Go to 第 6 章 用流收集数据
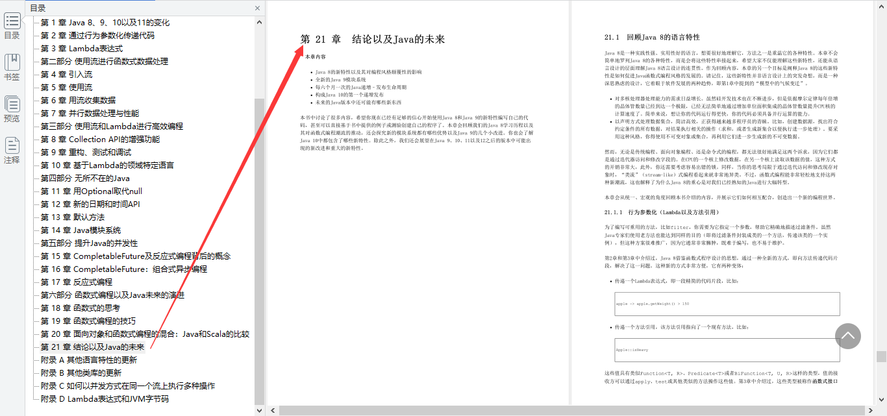Screen dimensions: 887x416 pos(78,101)
